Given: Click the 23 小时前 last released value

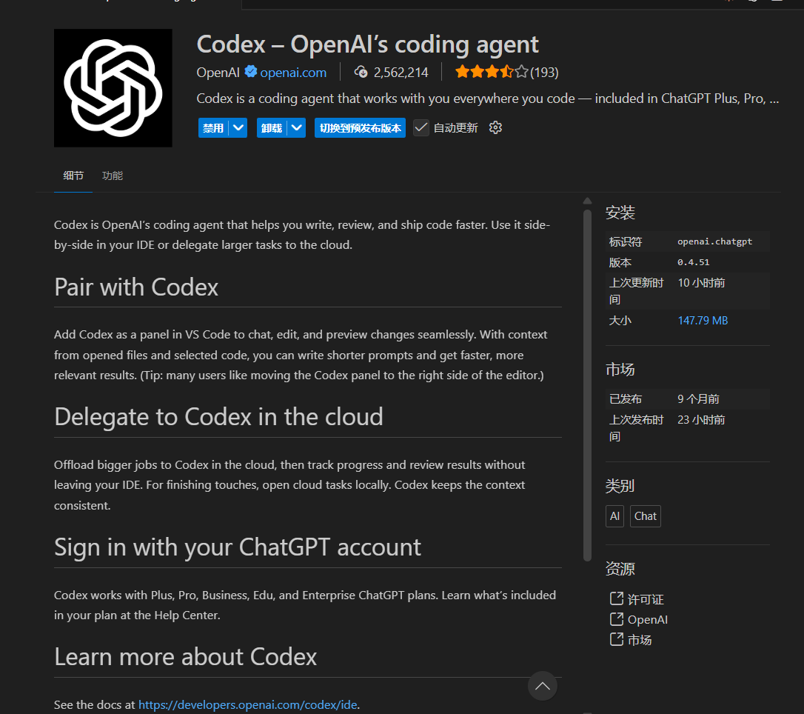Looking at the screenshot, I should pos(701,419).
